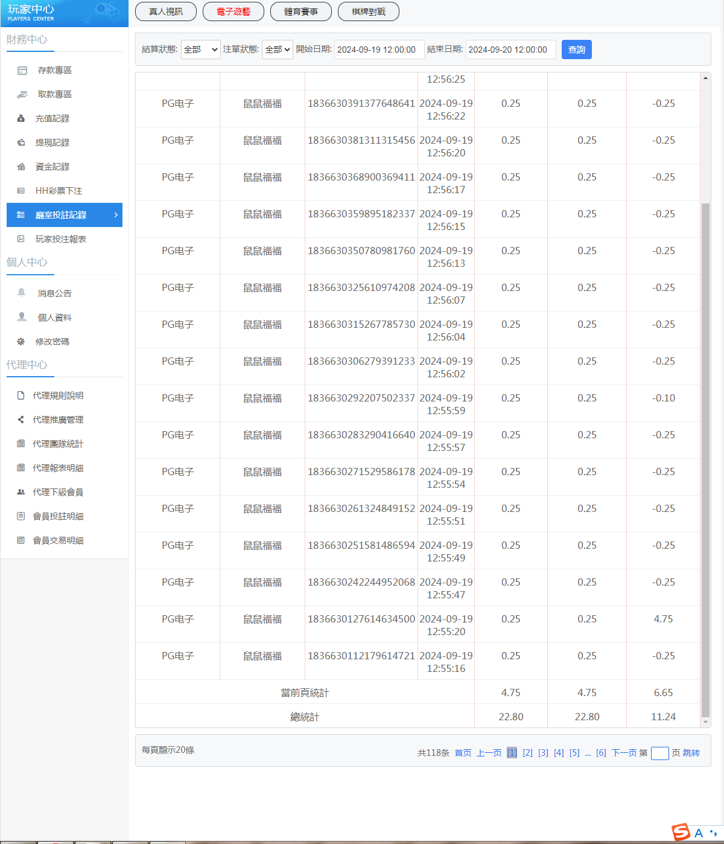
Task: Click the bell icon for announcements
Action: pos(22,293)
